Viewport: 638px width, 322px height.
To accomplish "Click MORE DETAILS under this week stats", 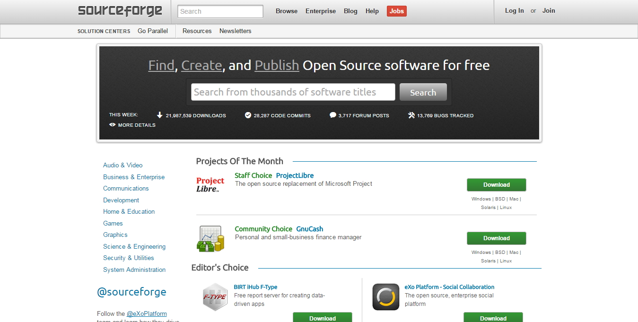I will point(137,125).
